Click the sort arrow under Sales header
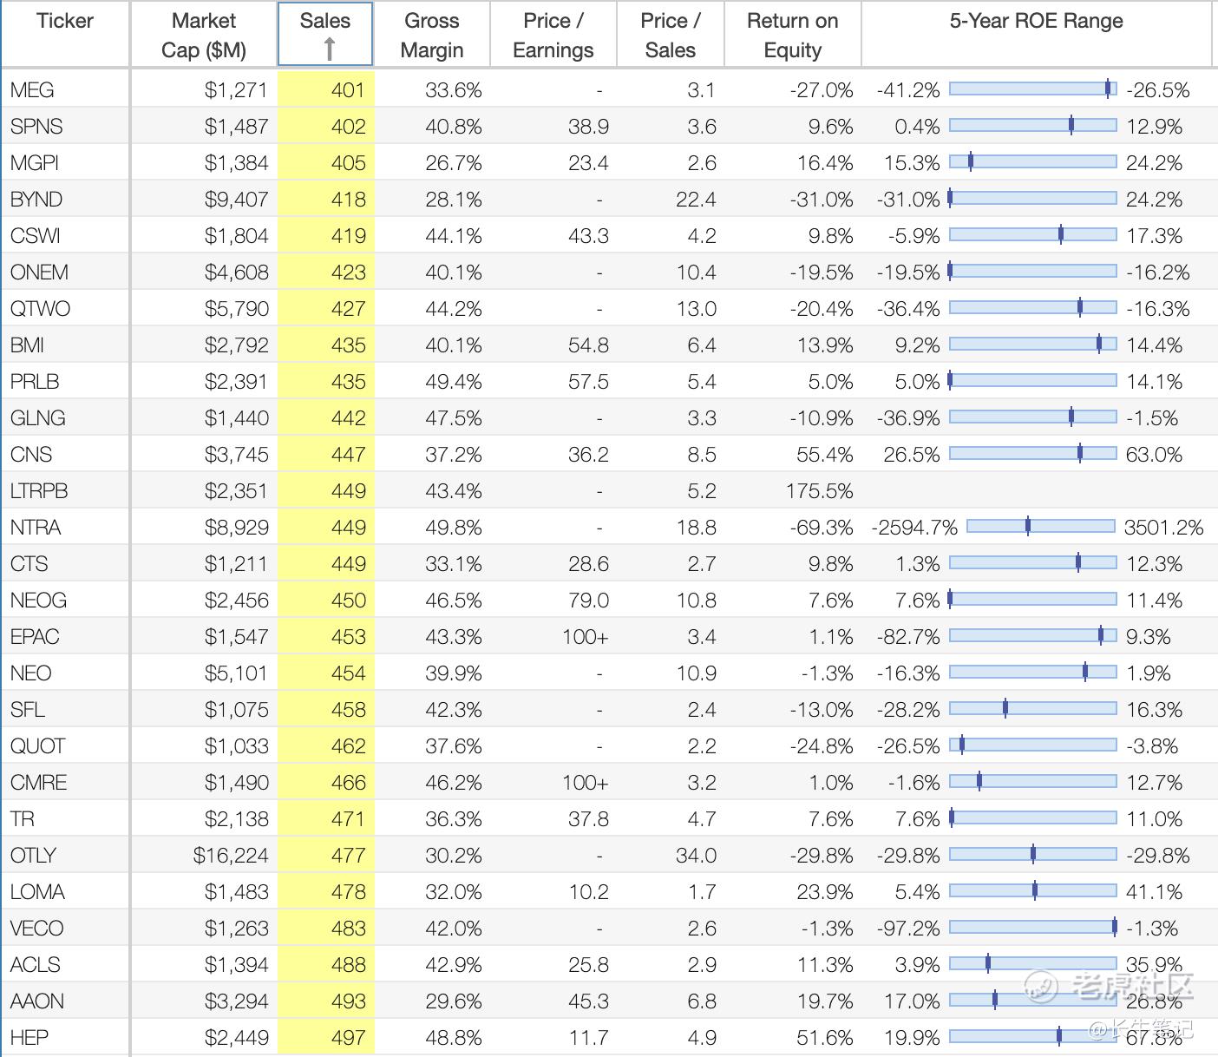 [329, 49]
